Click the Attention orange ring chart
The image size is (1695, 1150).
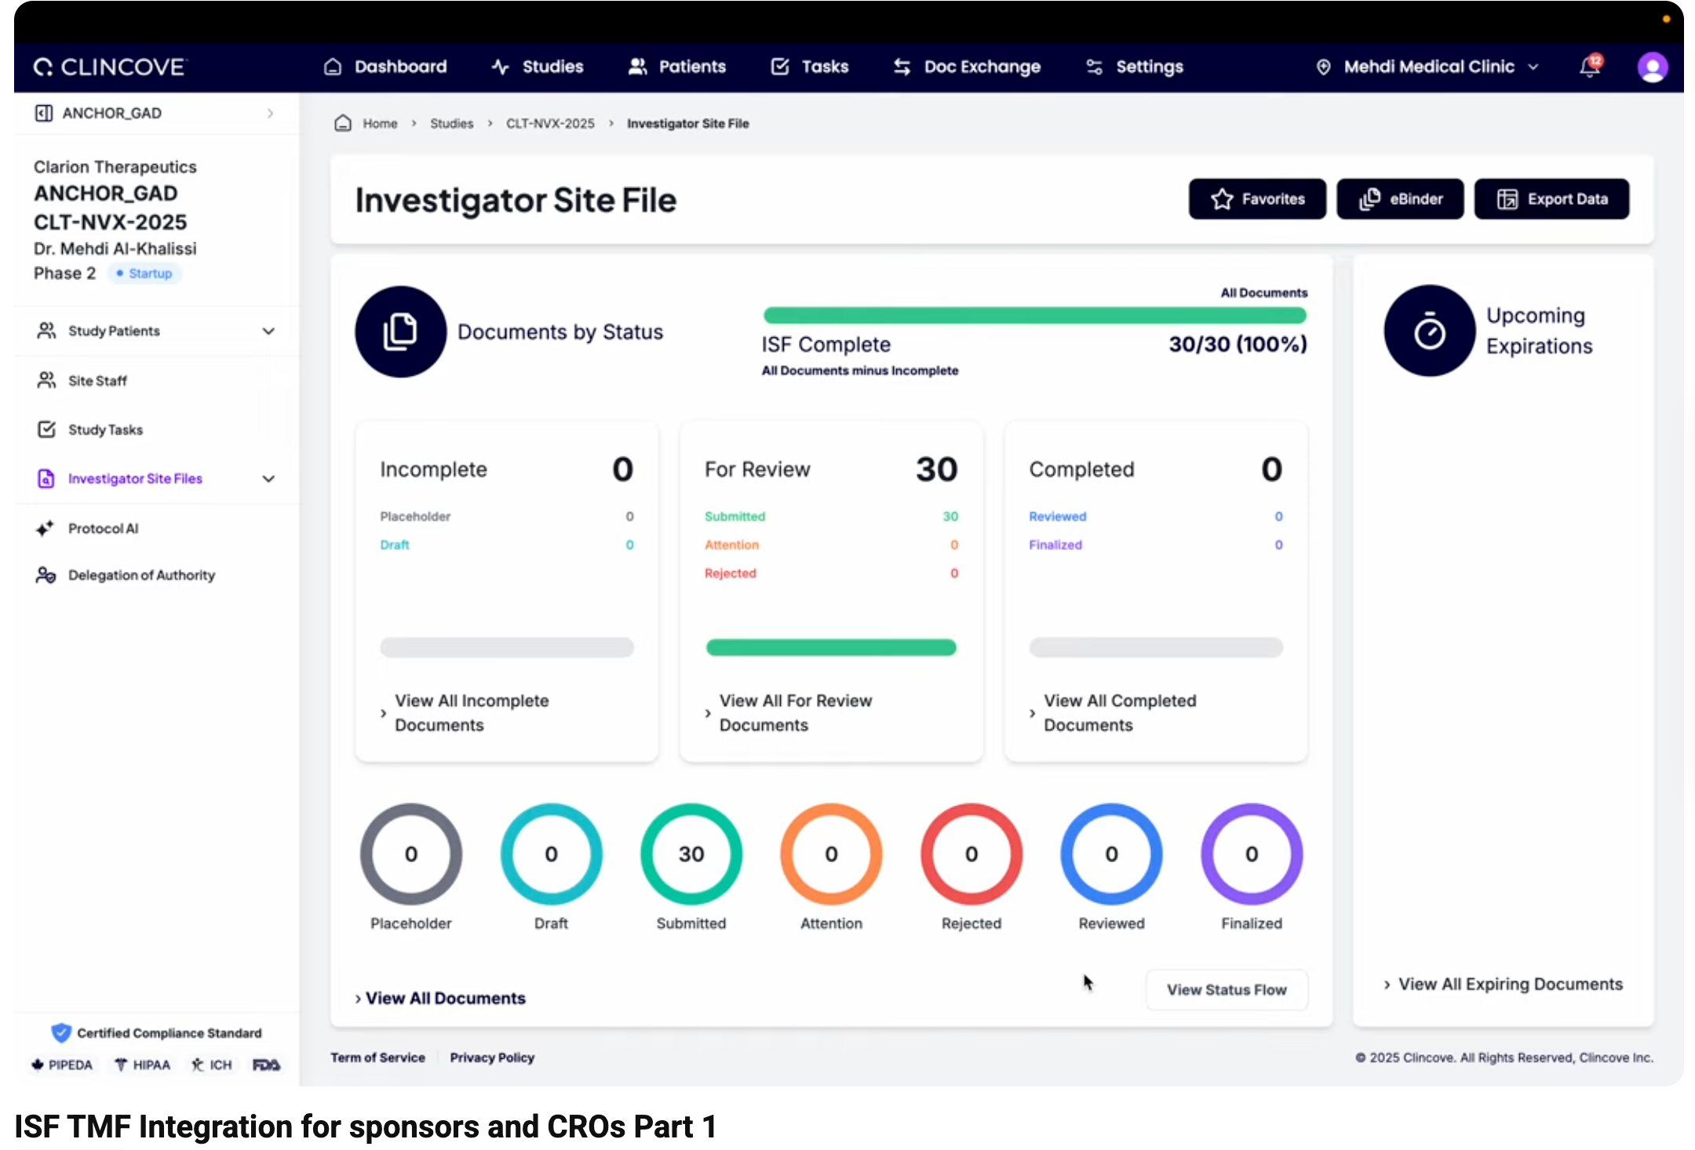pyautogui.click(x=831, y=853)
